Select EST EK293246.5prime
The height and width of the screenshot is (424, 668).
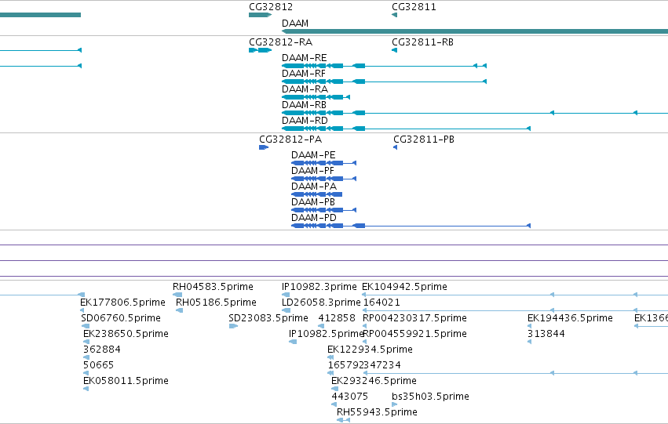point(374,382)
